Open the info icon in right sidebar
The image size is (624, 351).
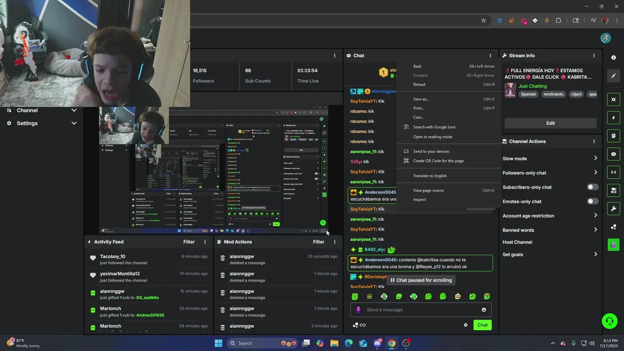tap(613, 58)
